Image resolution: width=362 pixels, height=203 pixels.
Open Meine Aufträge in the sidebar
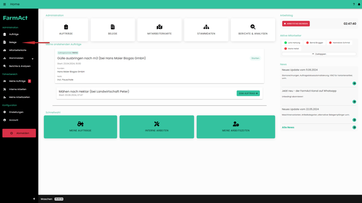(17, 81)
